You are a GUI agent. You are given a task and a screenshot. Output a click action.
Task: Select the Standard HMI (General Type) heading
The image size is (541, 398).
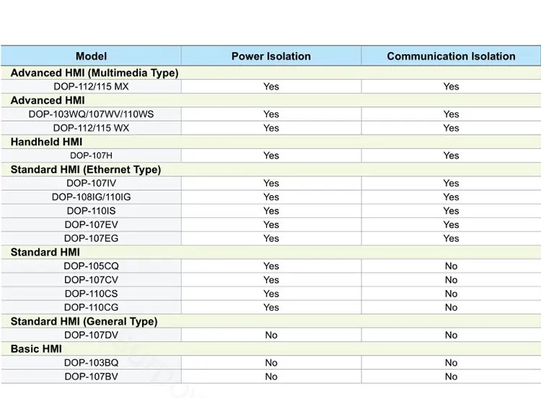(84, 322)
